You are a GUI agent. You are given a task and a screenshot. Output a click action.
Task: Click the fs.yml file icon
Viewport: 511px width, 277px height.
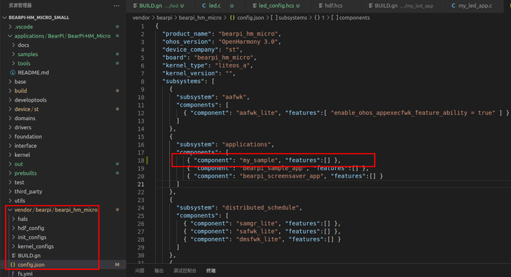click(x=13, y=273)
